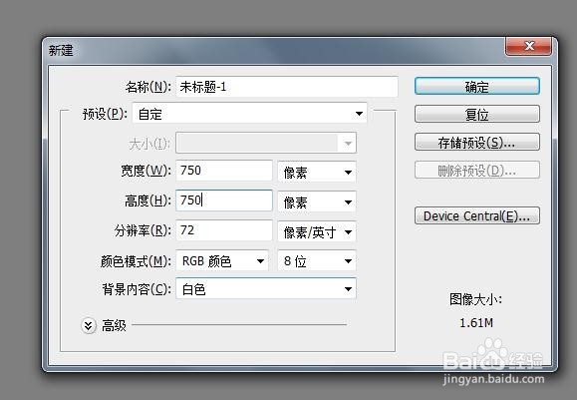Expand the 高级 section chevron
Viewport: 577px width, 400px height.
pos(89,325)
